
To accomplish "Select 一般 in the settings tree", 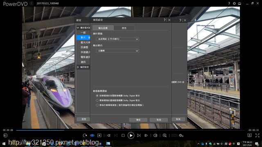I will click(x=83, y=33).
